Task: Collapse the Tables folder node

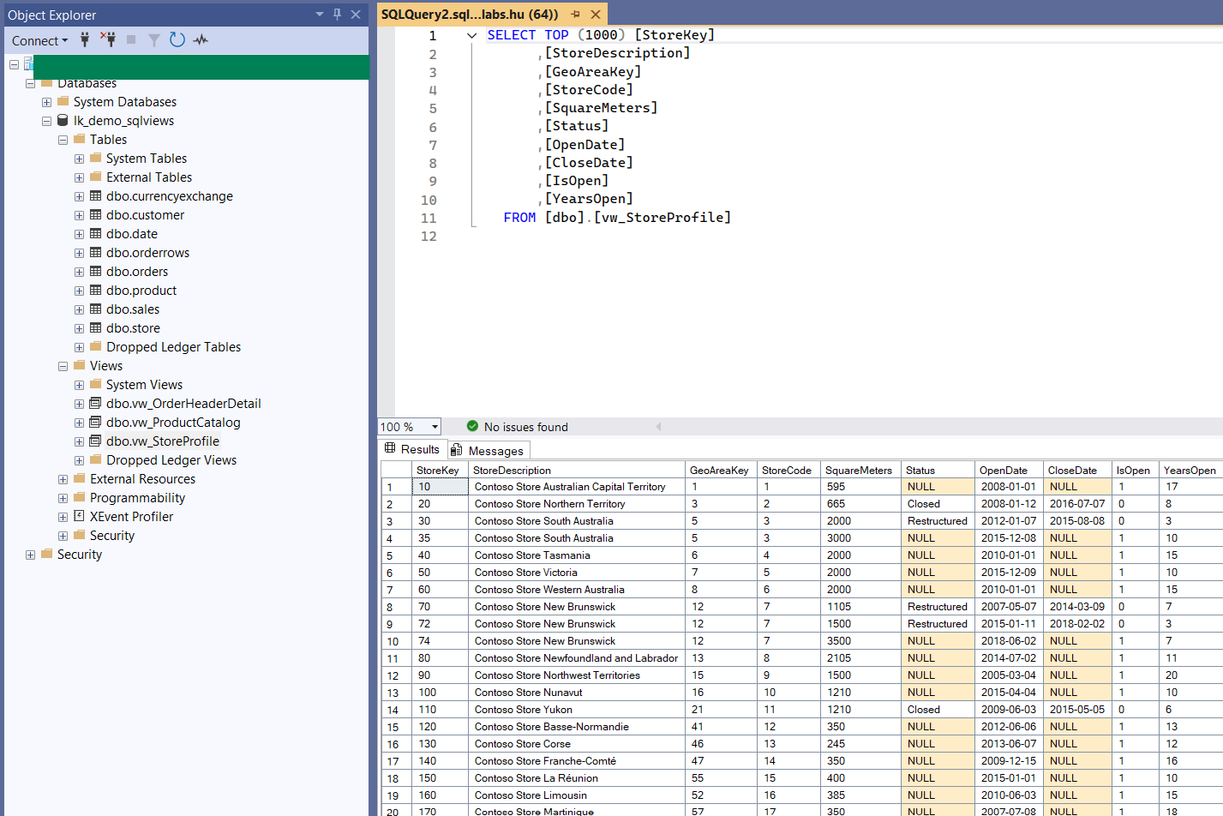Action: [x=63, y=140]
